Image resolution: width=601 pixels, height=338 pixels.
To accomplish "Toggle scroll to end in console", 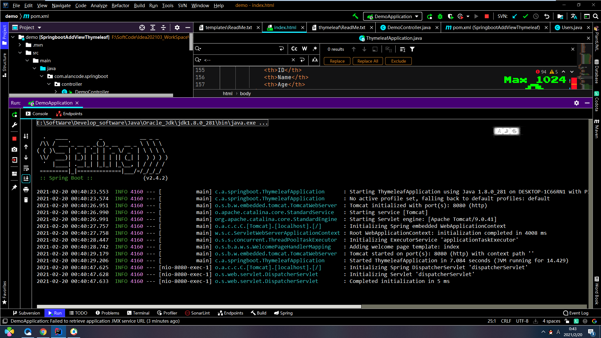I will pyautogui.click(x=26, y=178).
